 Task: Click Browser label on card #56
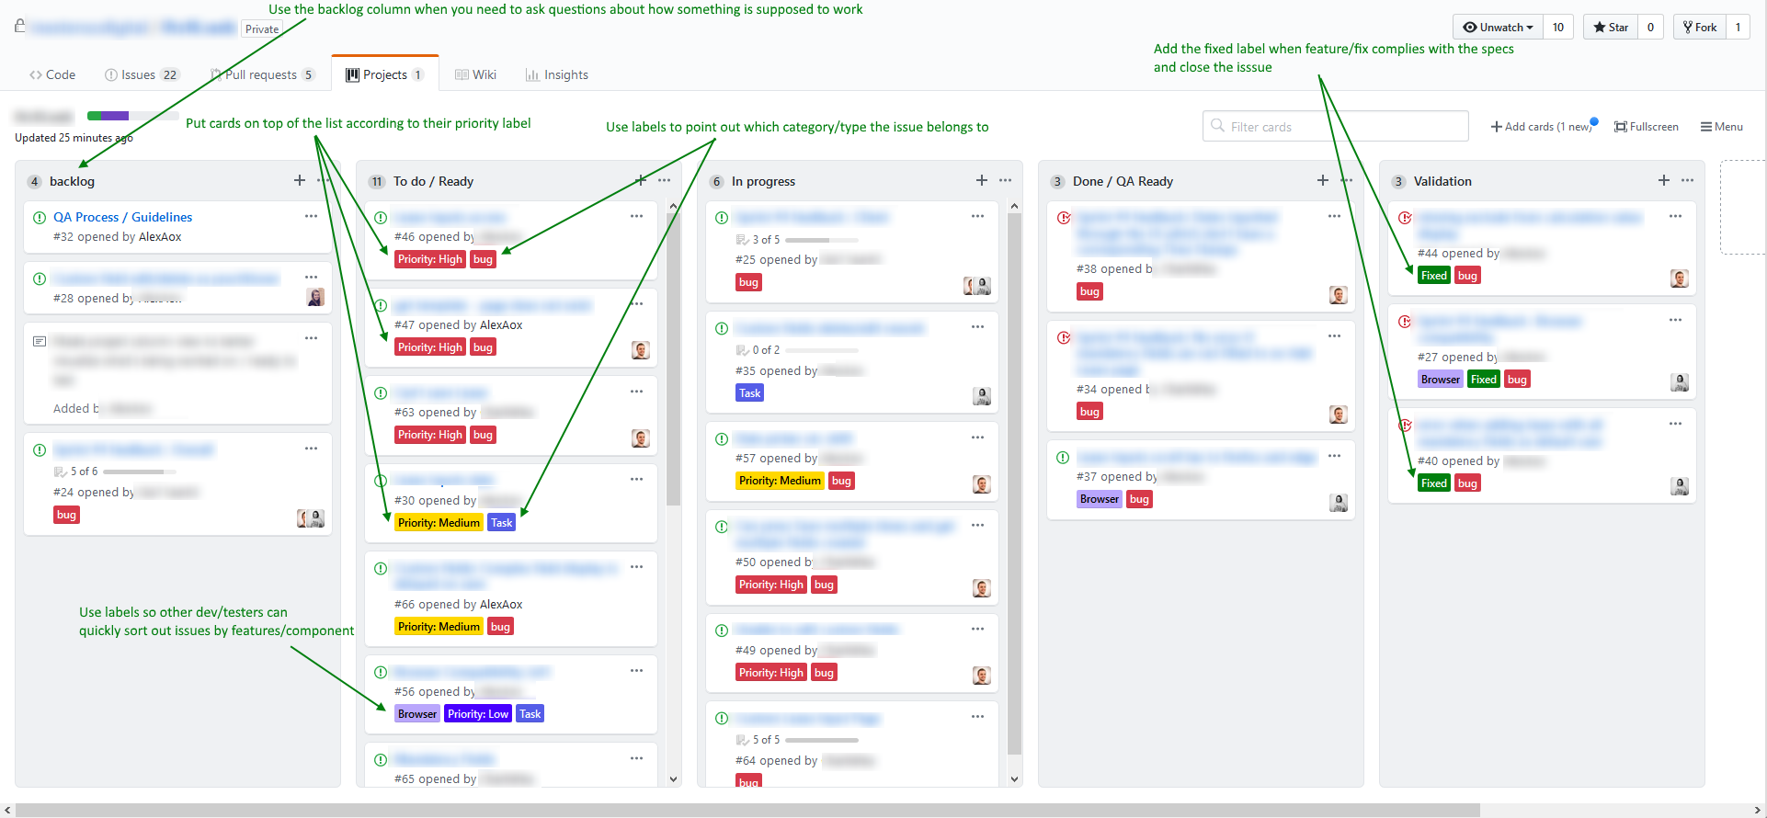(417, 714)
